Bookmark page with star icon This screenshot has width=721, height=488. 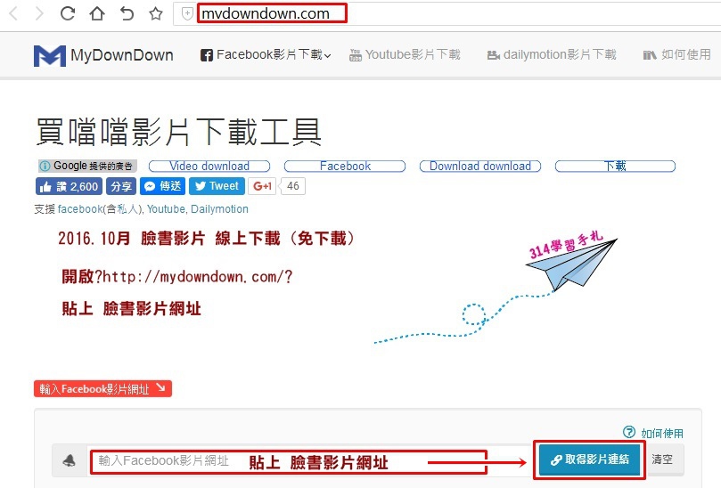click(x=156, y=13)
